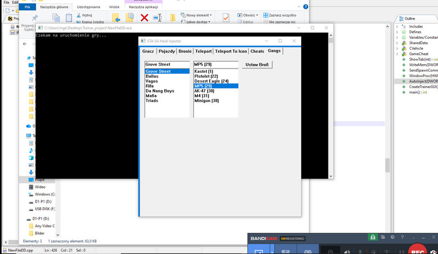Expand GameCheat node in Outline
Viewport: 438px width, 254px height.
(397, 54)
